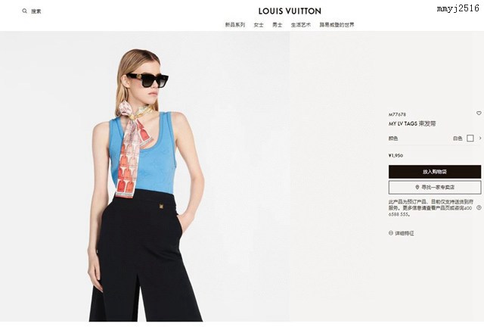The image size is (484, 333).
Task: Add product to wishlist with heart icon
Action: coord(479,114)
